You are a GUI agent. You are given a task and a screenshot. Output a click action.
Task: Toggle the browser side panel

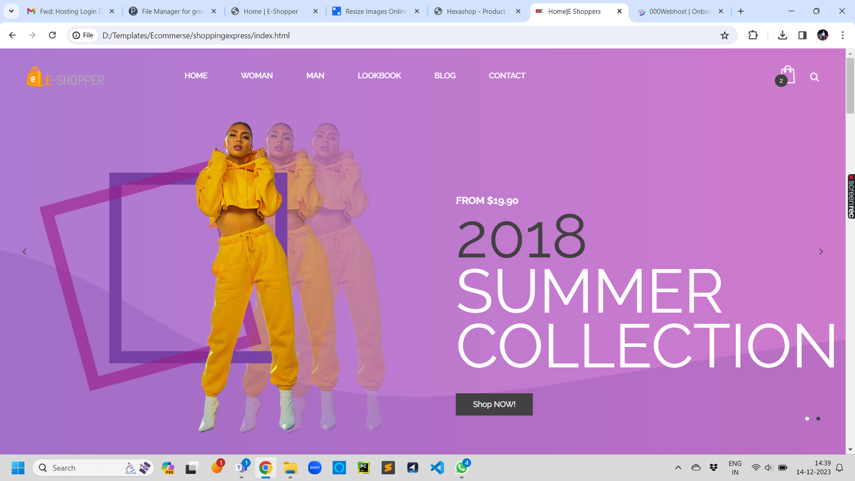click(802, 35)
